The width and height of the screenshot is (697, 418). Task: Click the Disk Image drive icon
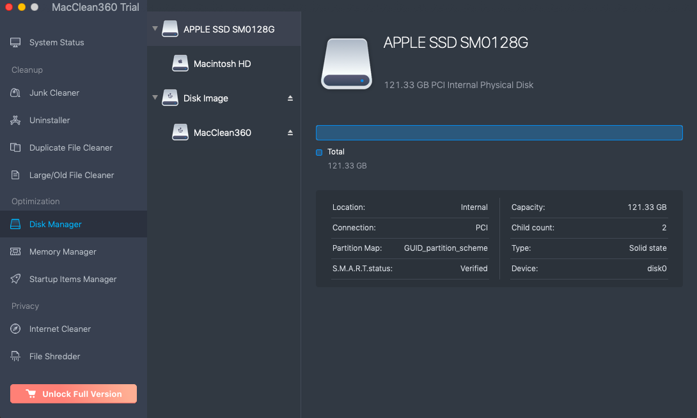point(170,98)
